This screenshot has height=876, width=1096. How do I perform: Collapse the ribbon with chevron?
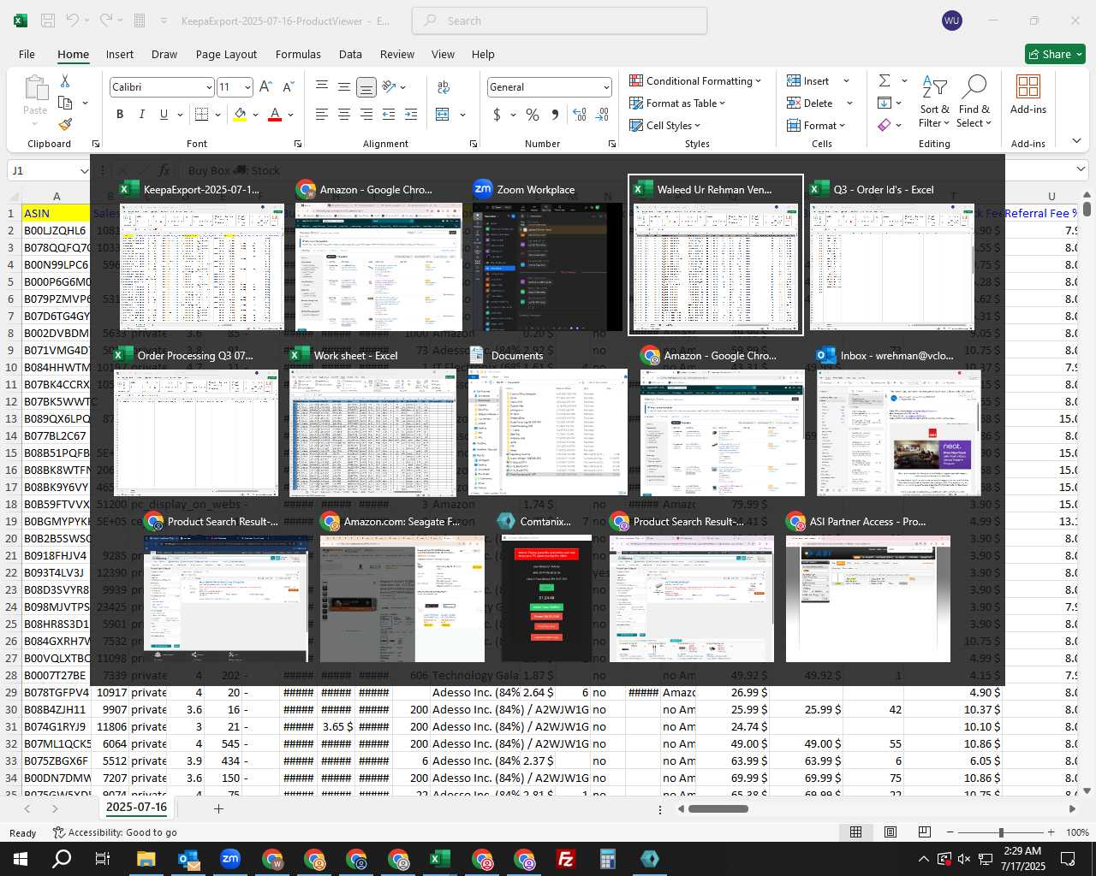tap(1076, 141)
